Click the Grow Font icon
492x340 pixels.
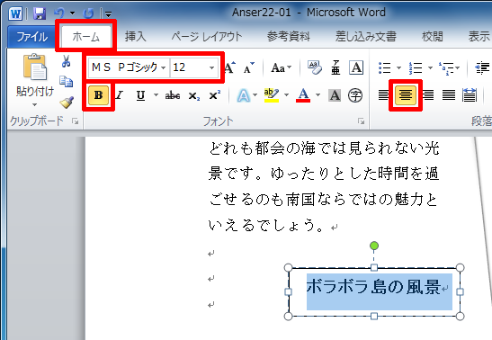(229, 67)
